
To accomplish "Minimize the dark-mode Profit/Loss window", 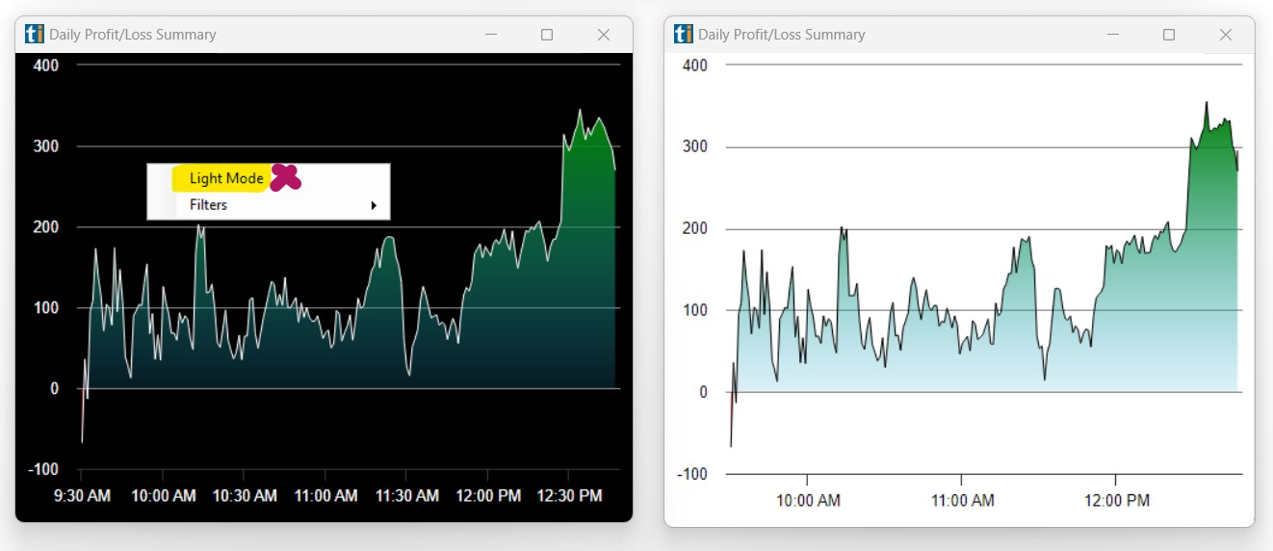I will (491, 35).
